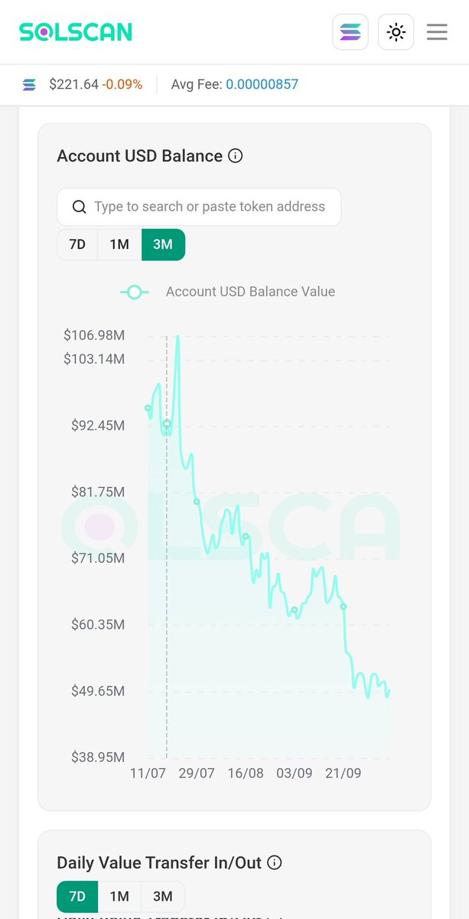
Task: Click info icon beside Account USD Balance
Action: pos(236,156)
